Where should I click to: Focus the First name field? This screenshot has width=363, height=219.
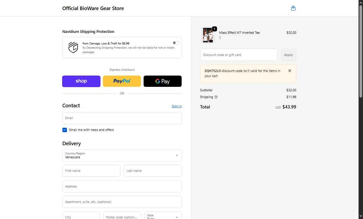coord(91,171)
